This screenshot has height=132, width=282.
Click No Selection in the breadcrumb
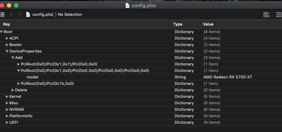[70, 14]
